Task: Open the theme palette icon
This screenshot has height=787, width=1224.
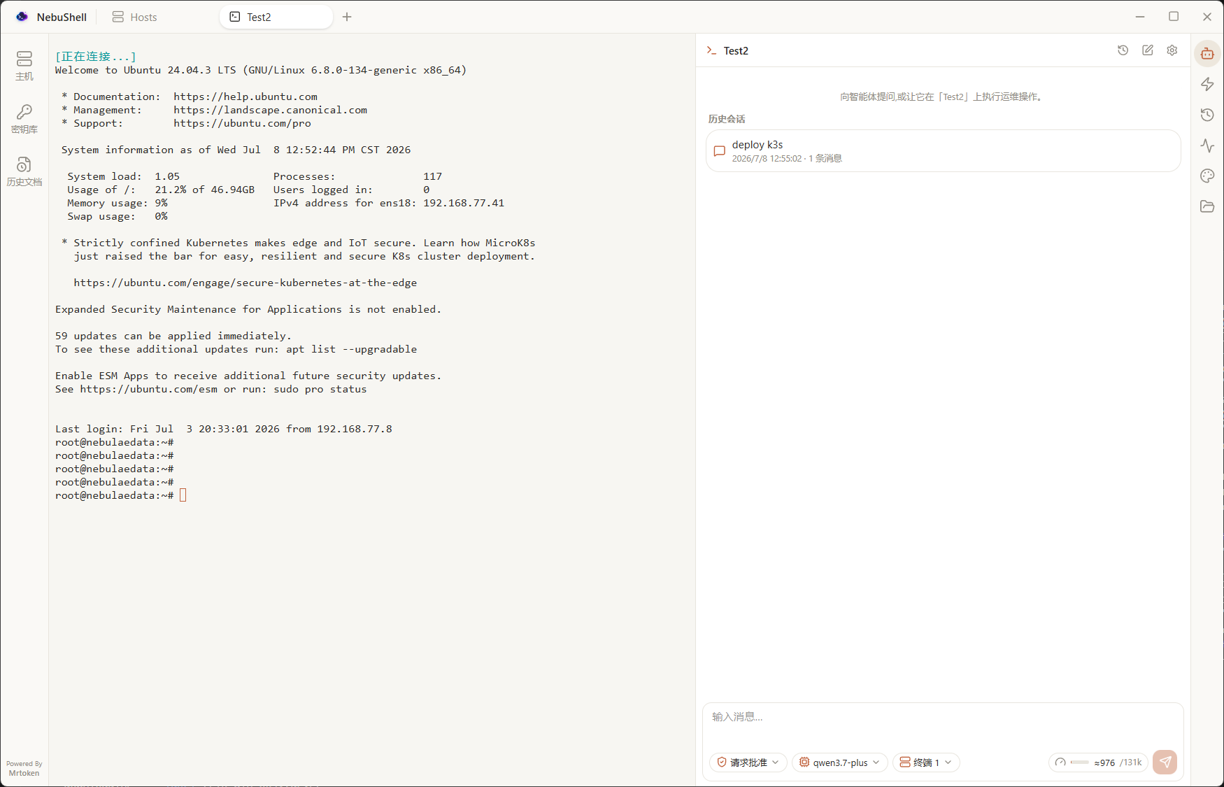Action: tap(1207, 176)
